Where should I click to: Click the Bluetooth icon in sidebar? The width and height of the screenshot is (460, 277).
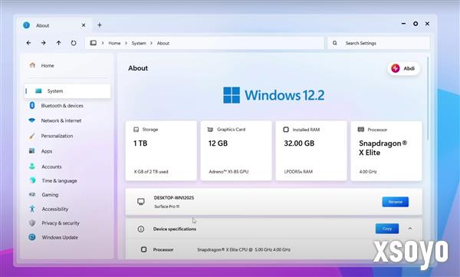pyautogui.click(x=32, y=105)
